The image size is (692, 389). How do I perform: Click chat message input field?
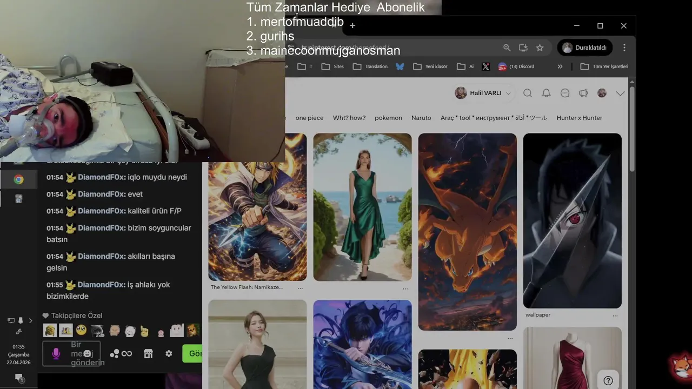point(71,354)
